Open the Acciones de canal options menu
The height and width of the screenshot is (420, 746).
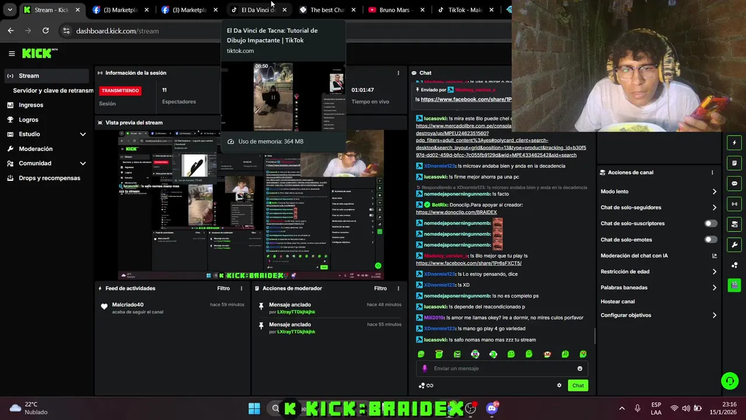(x=712, y=173)
